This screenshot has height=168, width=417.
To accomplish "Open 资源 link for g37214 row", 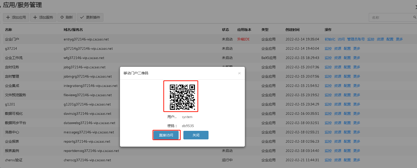I will click(x=338, y=48).
